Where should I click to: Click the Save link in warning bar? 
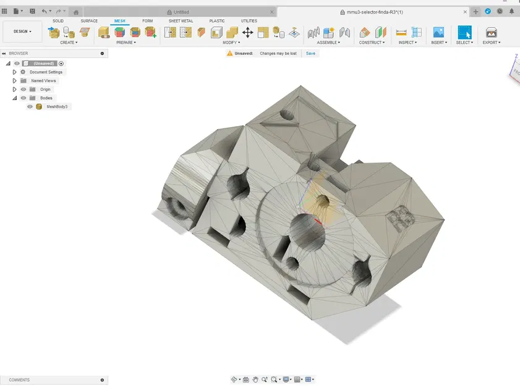[310, 53]
